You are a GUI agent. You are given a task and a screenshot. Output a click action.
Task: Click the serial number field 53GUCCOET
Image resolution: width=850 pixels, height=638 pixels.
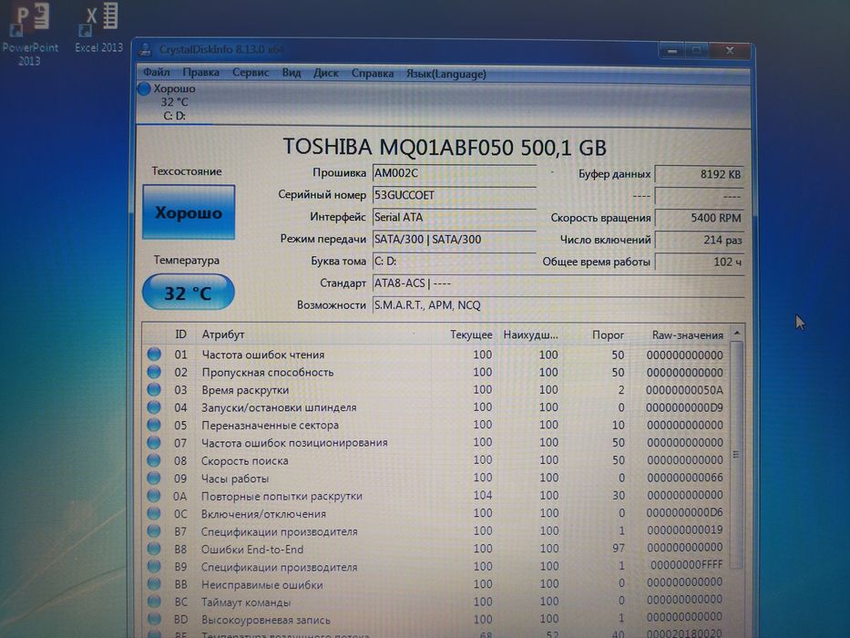click(x=455, y=195)
